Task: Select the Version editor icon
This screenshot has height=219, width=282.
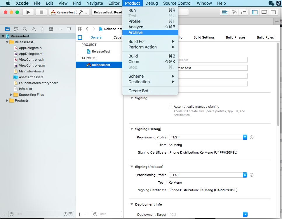Action: click(243, 12)
